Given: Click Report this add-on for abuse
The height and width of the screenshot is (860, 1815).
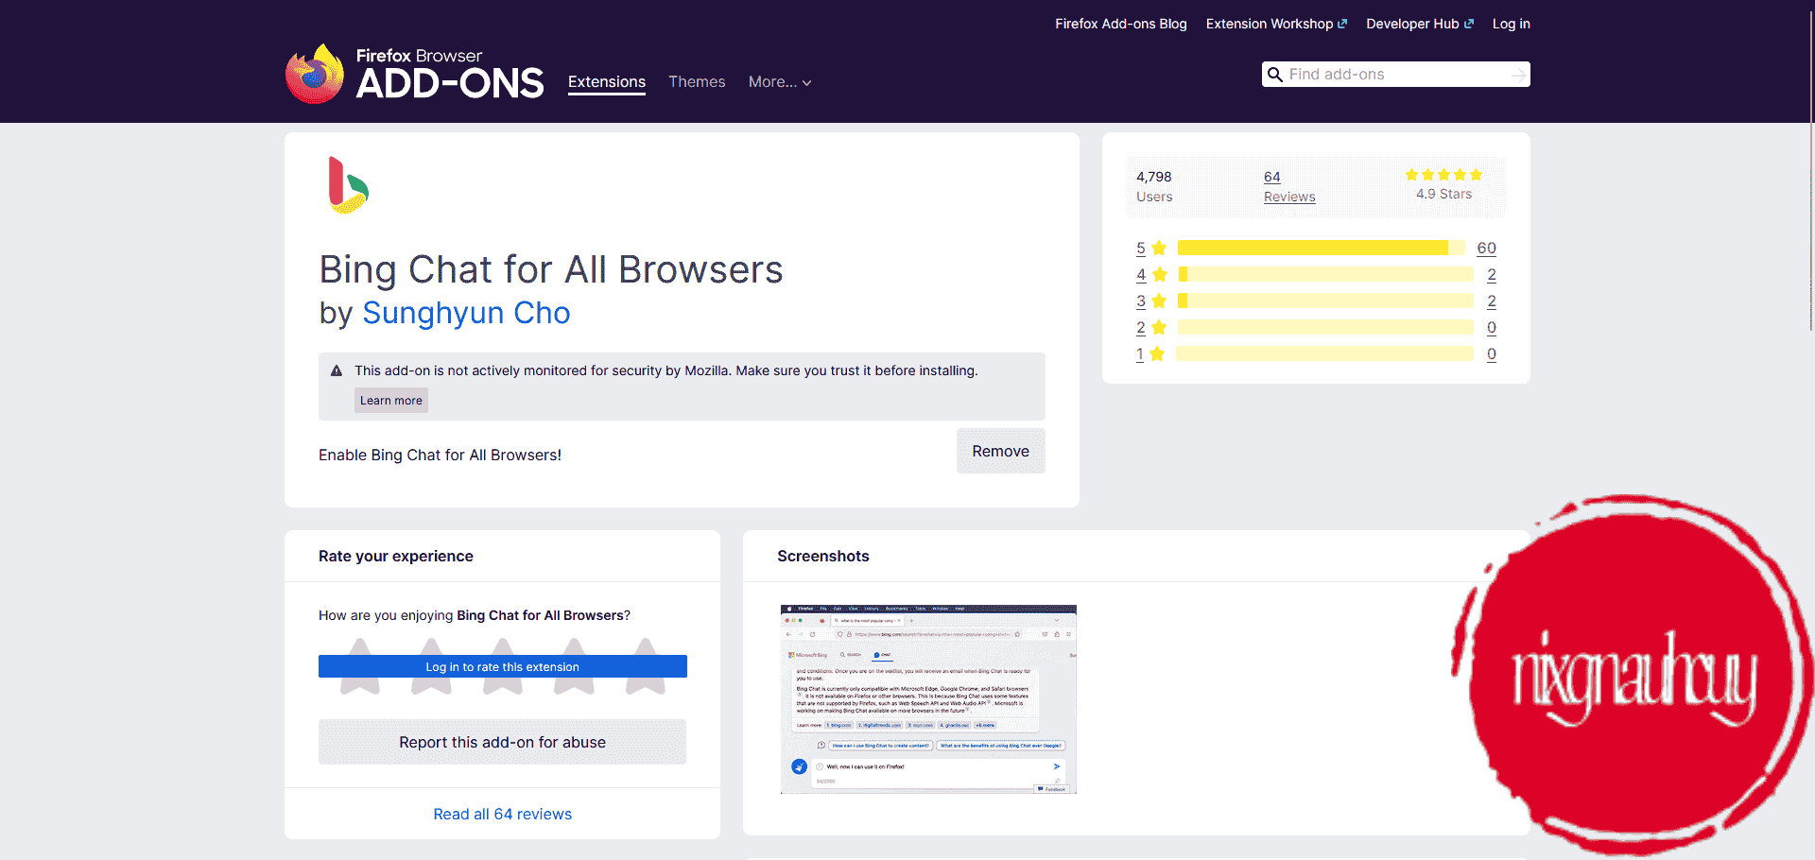Looking at the screenshot, I should click(502, 743).
